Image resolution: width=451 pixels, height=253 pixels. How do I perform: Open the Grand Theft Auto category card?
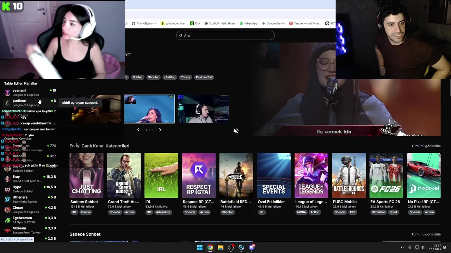coord(124,175)
